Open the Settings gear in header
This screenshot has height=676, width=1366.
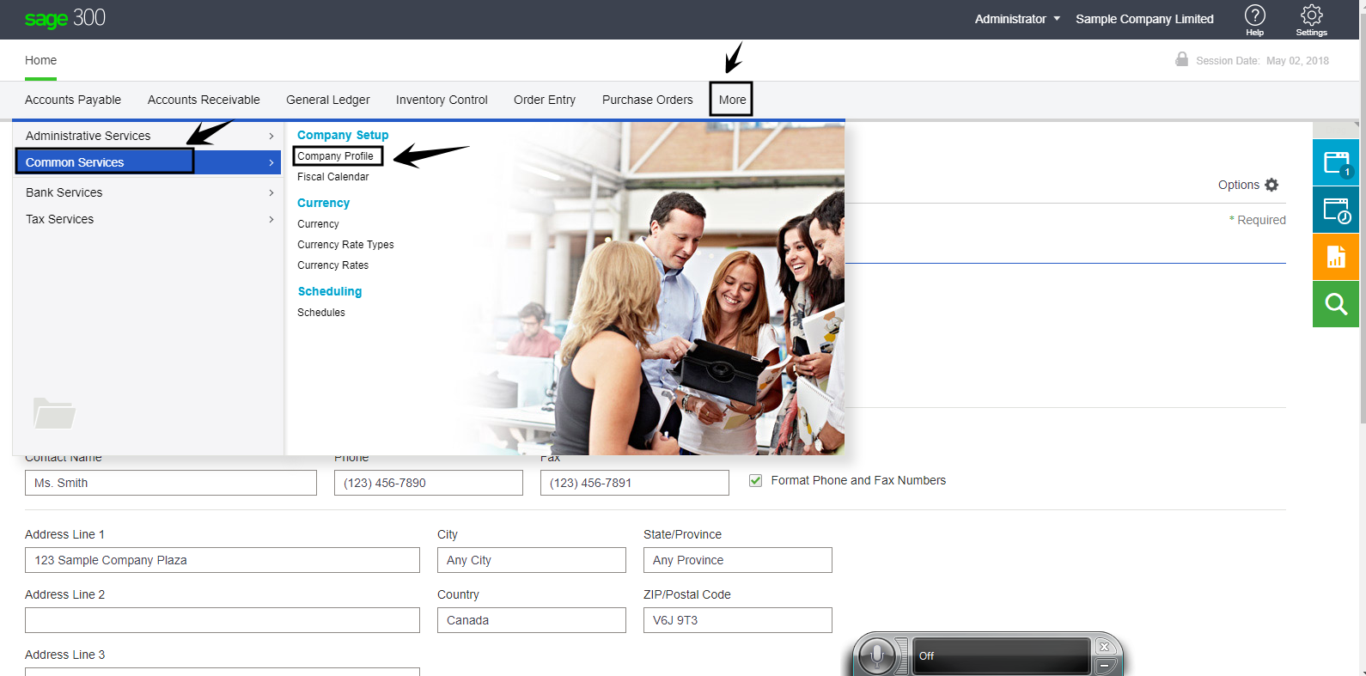tap(1311, 19)
